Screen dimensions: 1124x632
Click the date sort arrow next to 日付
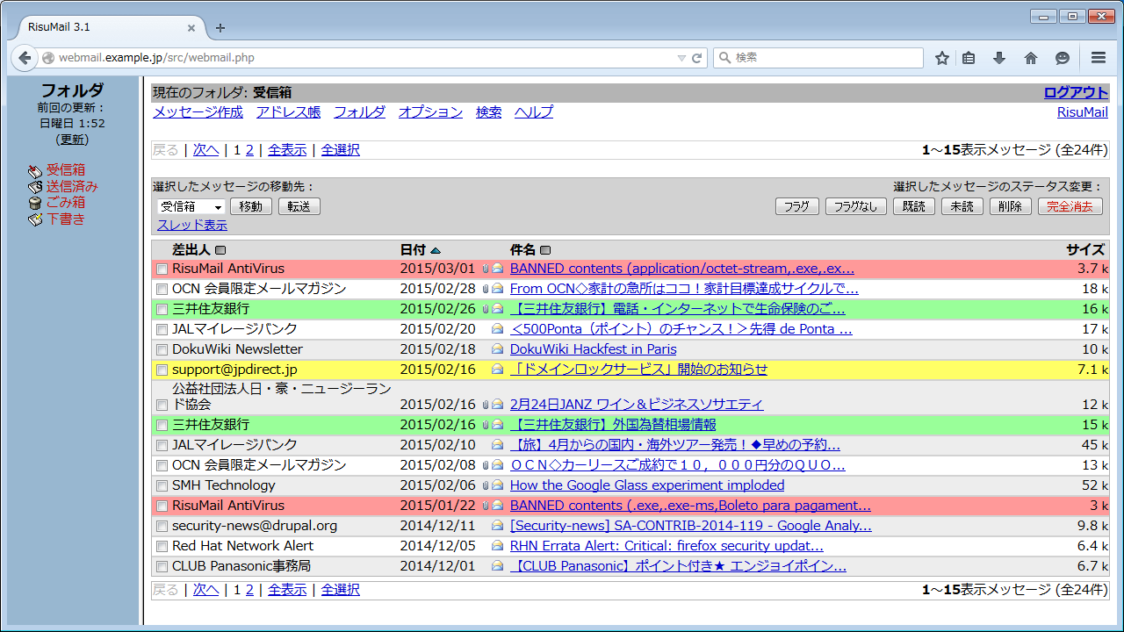[x=436, y=250]
